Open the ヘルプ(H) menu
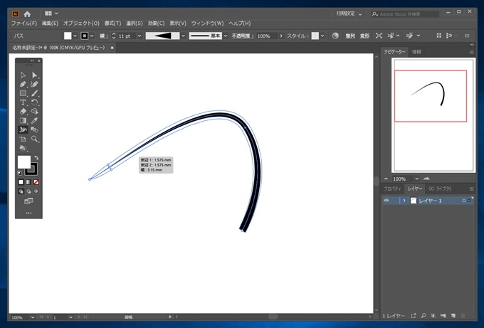The image size is (484, 328). click(240, 23)
